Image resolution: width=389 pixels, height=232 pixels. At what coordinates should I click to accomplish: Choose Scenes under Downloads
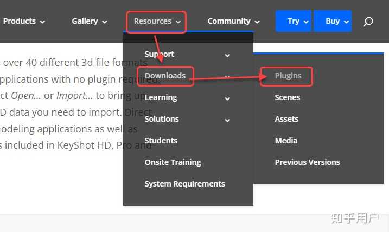288,97
